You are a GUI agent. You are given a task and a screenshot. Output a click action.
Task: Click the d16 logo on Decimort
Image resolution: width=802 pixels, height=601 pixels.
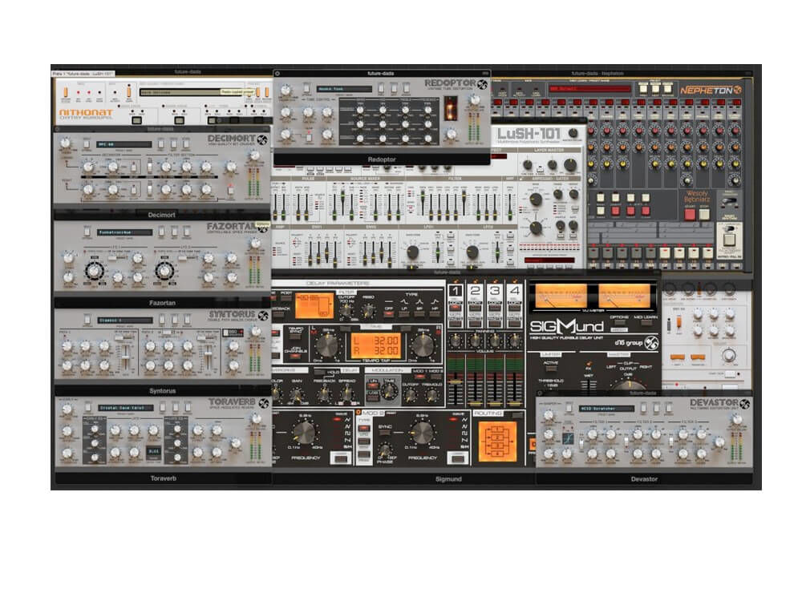[x=262, y=139]
